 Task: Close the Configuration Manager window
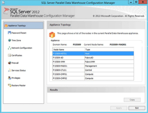pos(143,2)
